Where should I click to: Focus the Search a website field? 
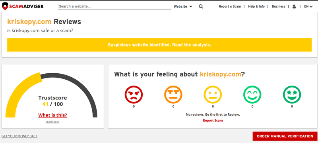point(114,6)
